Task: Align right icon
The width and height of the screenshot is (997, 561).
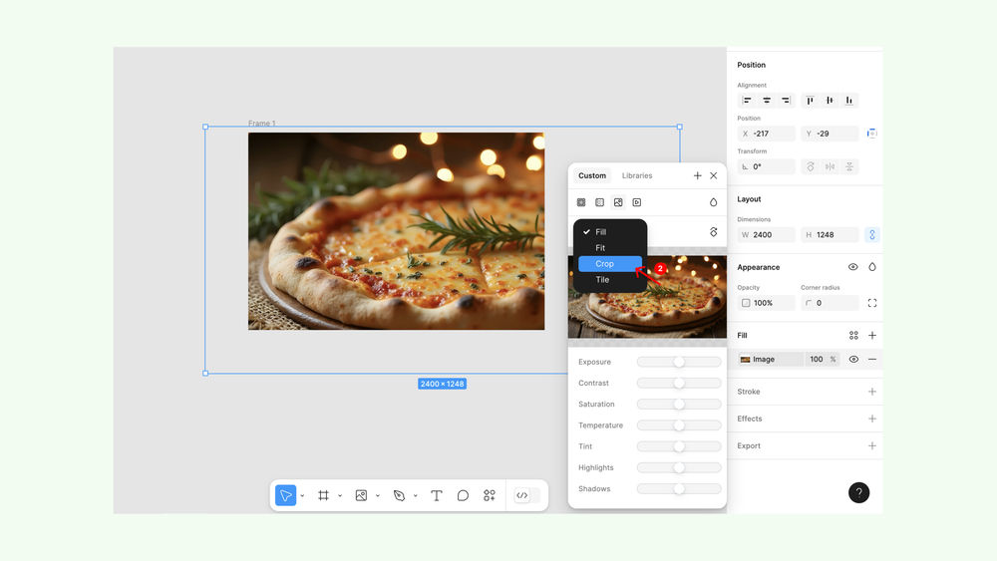Action: pos(786,101)
